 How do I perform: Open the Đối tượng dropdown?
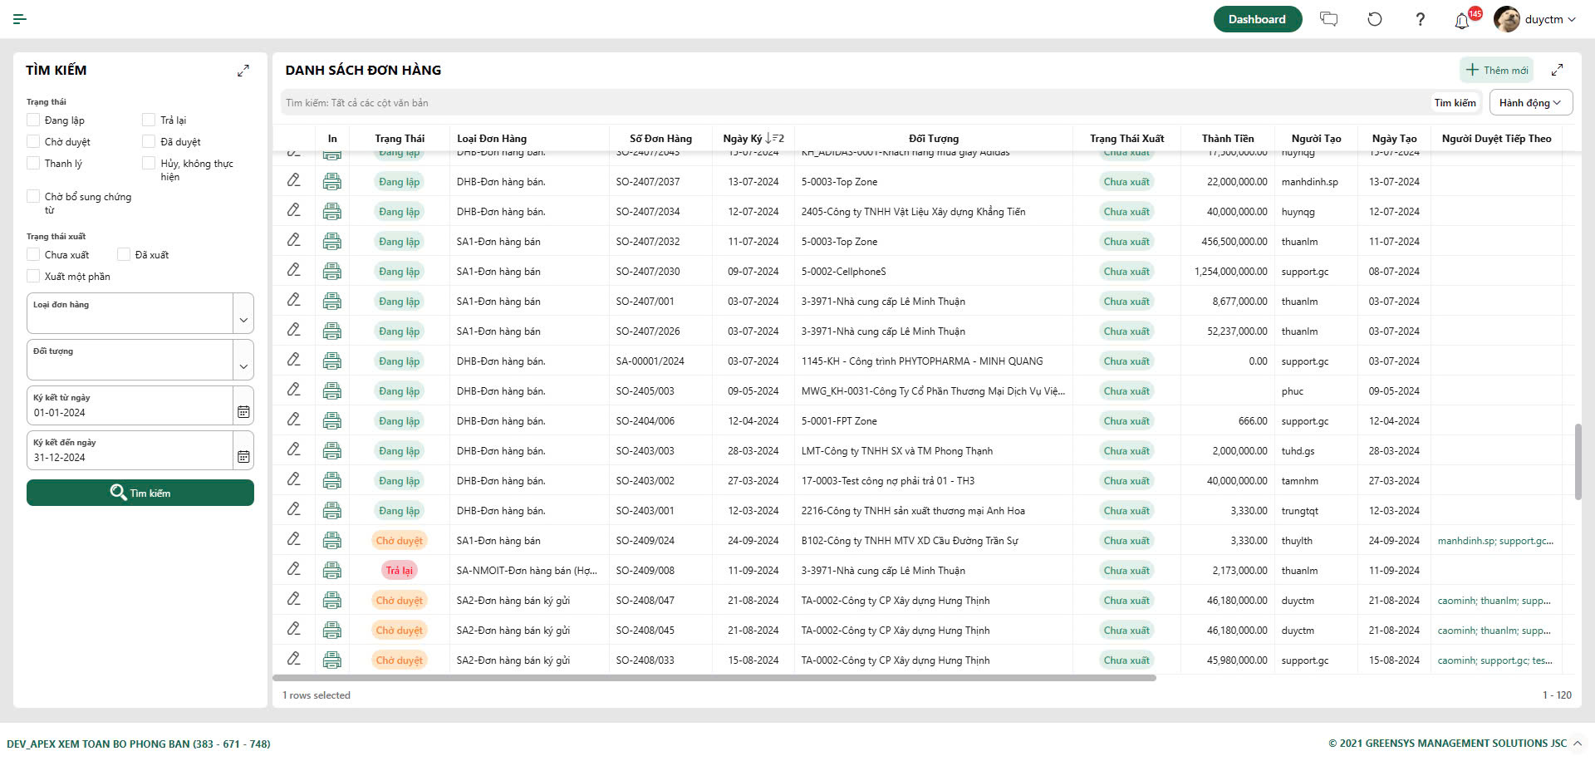coord(243,360)
